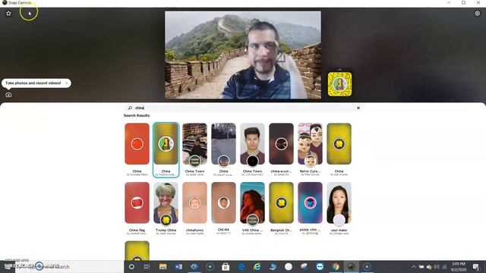The width and height of the screenshot is (486, 273).
Task: Select the 'China Town' man portrait lens
Action: (x=252, y=144)
